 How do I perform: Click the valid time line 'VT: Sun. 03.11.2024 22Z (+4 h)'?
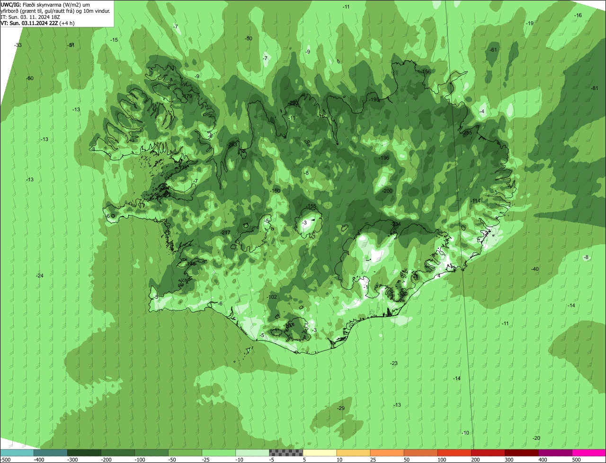[37, 23]
